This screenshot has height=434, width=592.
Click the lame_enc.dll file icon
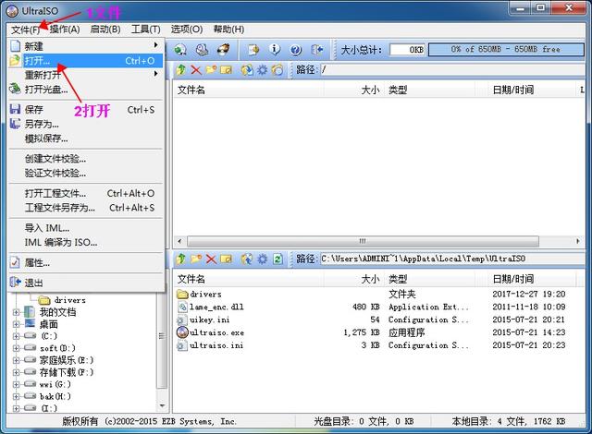pos(182,307)
